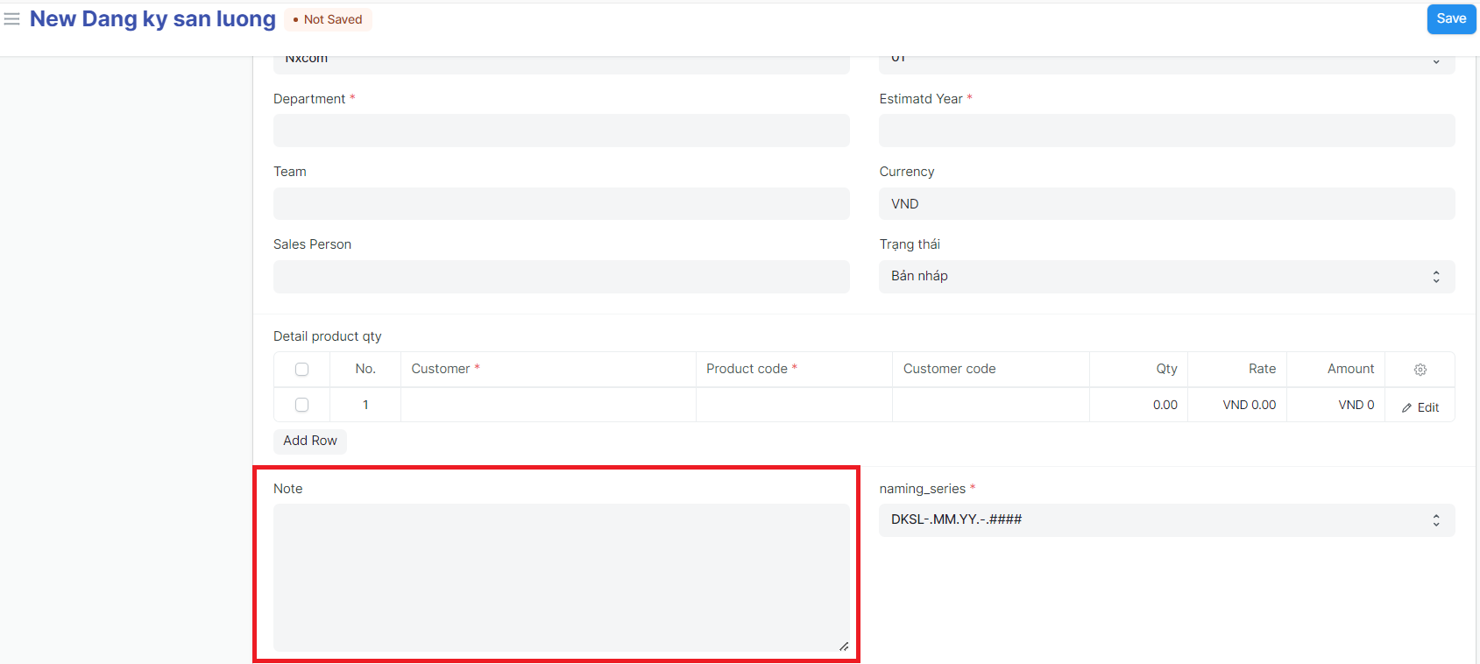
Task: Expand the naming_series dropdown
Action: [x=1166, y=520]
